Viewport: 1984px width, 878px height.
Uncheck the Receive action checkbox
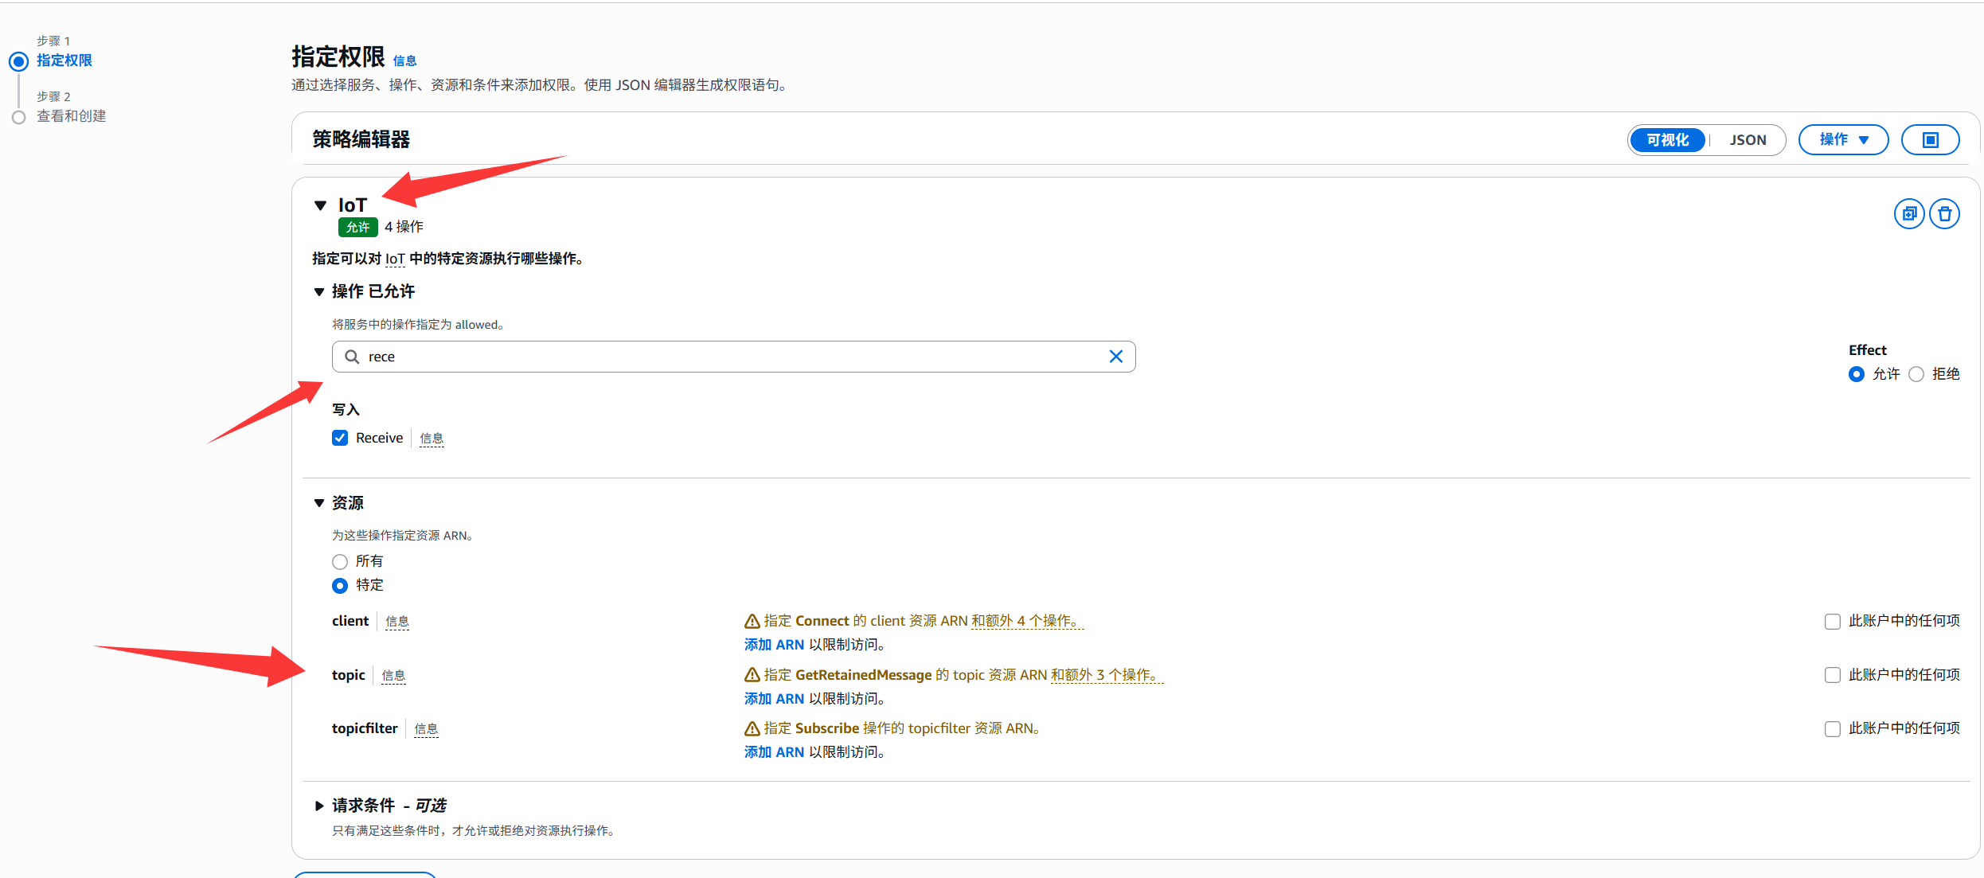(340, 438)
